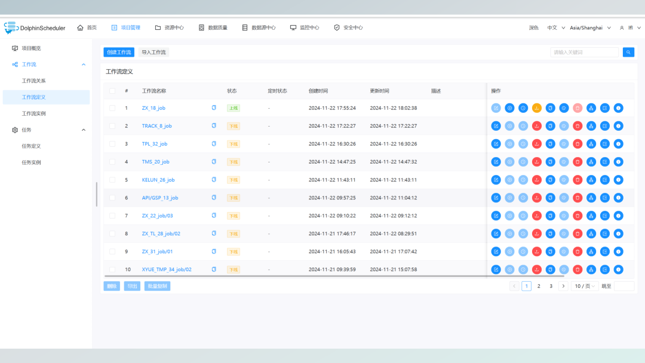645x363 pixels.
Task: Click the export icon for ZX_22_job/03
Action: point(604,216)
